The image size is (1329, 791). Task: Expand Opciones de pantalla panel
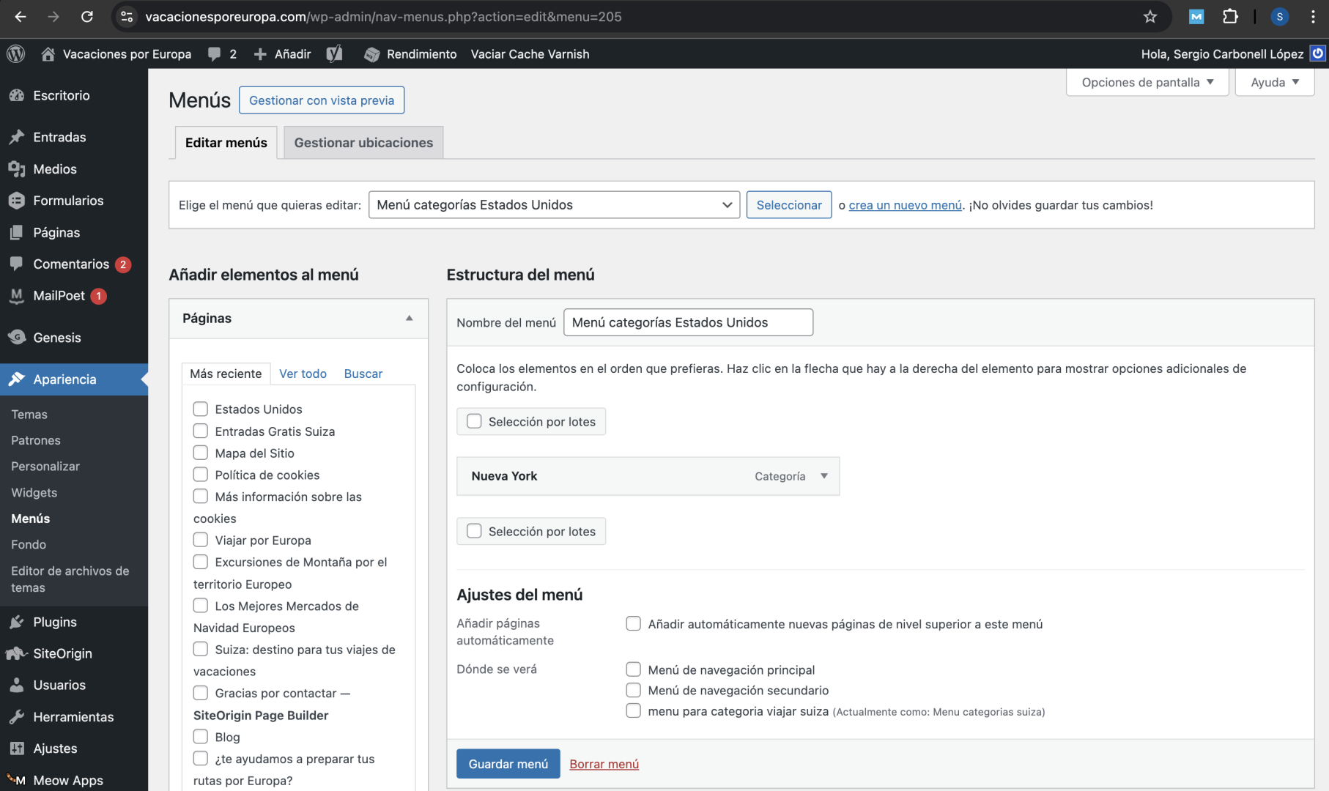point(1147,82)
